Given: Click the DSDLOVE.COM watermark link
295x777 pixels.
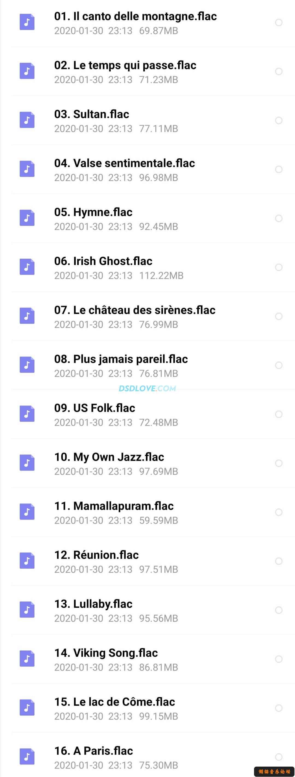Looking at the screenshot, I should 147,388.
